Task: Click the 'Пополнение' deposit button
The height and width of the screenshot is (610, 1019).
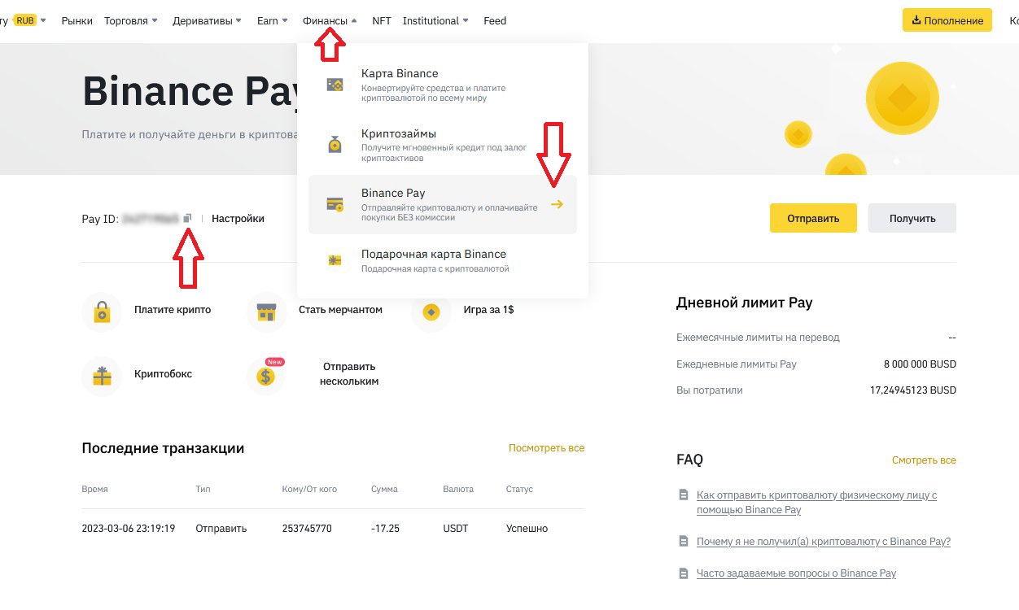Action: coord(947,20)
